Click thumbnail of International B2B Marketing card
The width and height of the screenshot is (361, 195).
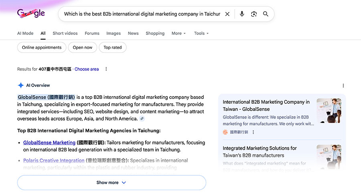point(329,111)
